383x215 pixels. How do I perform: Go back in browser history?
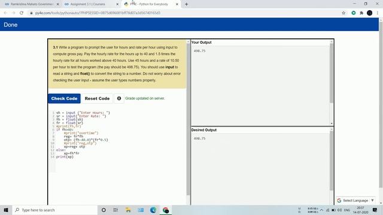pyautogui.click(x=5, y=13)
